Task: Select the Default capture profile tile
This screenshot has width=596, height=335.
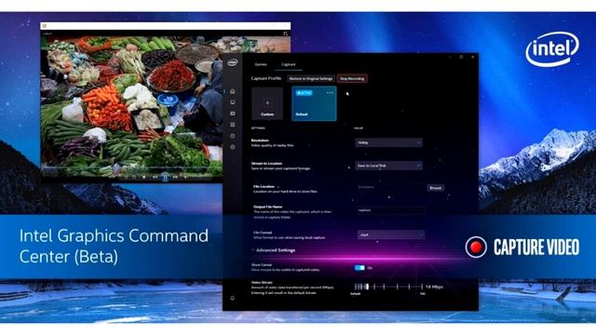Action: (314, 103)
